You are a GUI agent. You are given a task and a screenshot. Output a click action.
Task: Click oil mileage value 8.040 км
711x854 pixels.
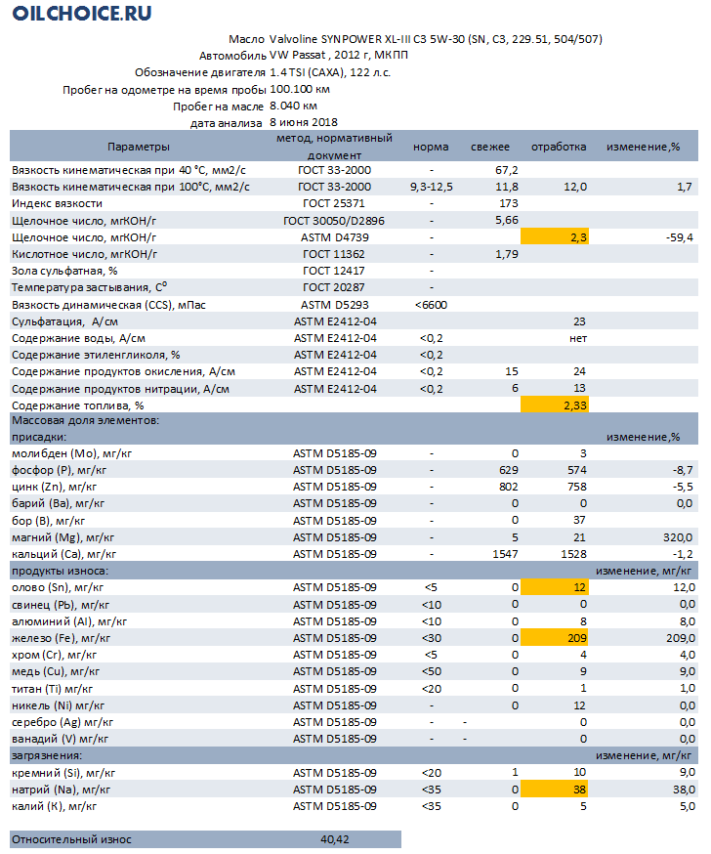point(293,106)
